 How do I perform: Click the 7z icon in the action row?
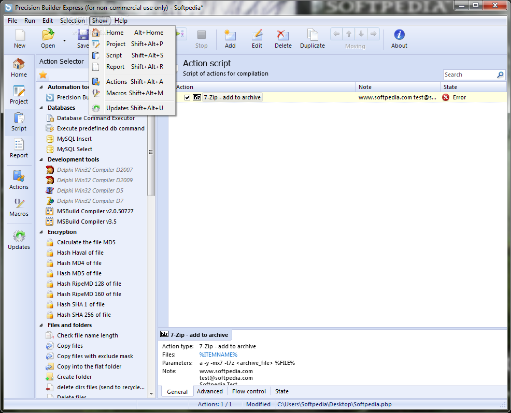coord(197,97)
